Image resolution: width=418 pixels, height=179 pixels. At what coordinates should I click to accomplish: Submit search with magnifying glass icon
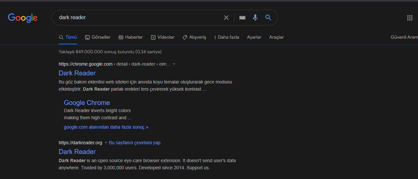click(x=268, y=18)
